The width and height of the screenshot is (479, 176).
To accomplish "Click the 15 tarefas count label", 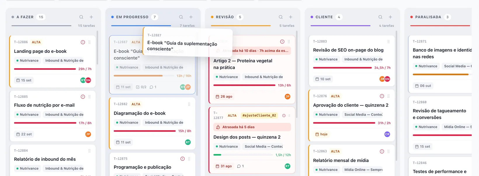I will (86, 26).
